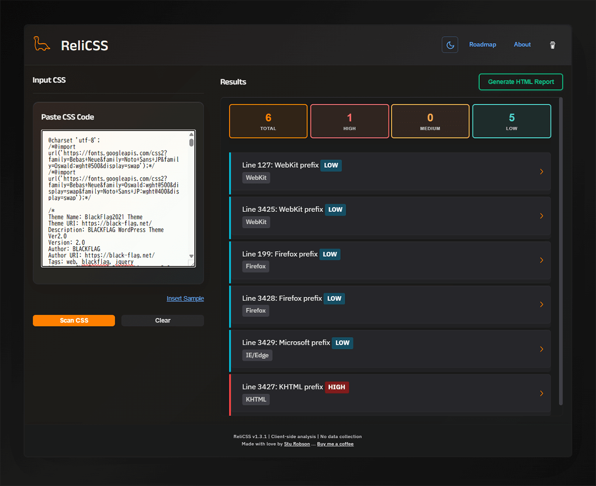Open the About page
596x486 pixels.
522,45
